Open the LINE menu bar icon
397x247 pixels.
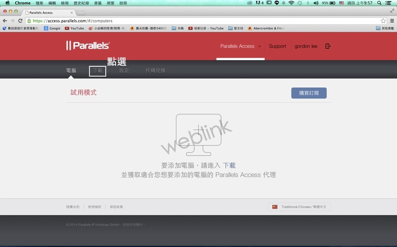pyautogui.click(x=276, y=3)
